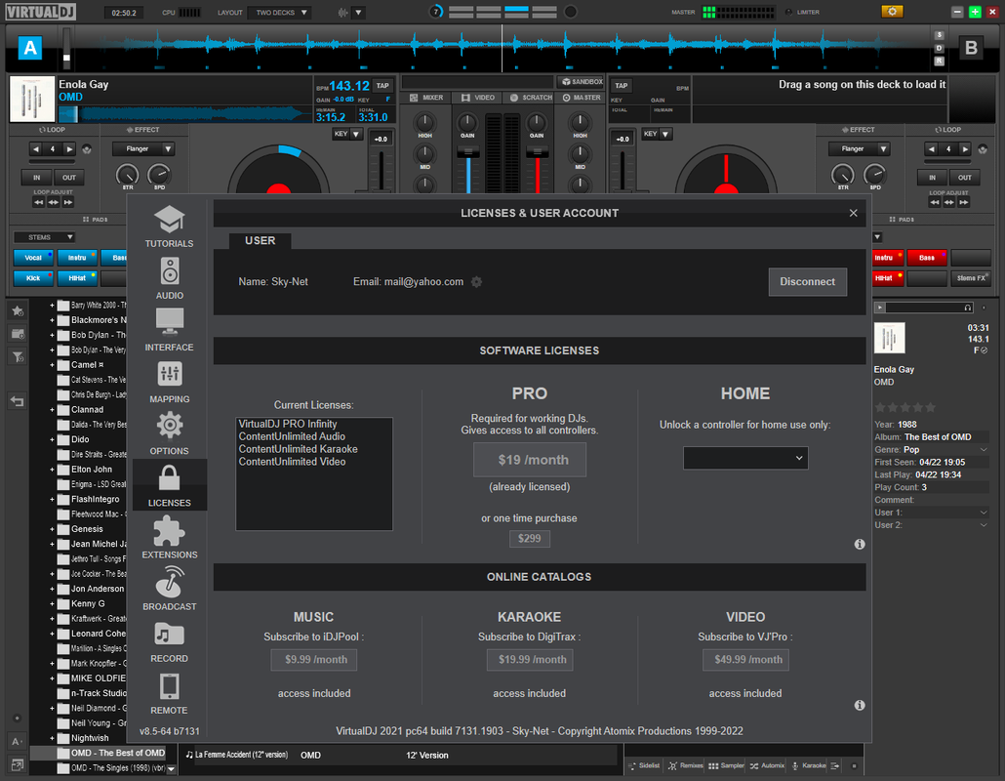
Task: Click the filter folder icon in browser sidebar
Action: pos(18,357)
